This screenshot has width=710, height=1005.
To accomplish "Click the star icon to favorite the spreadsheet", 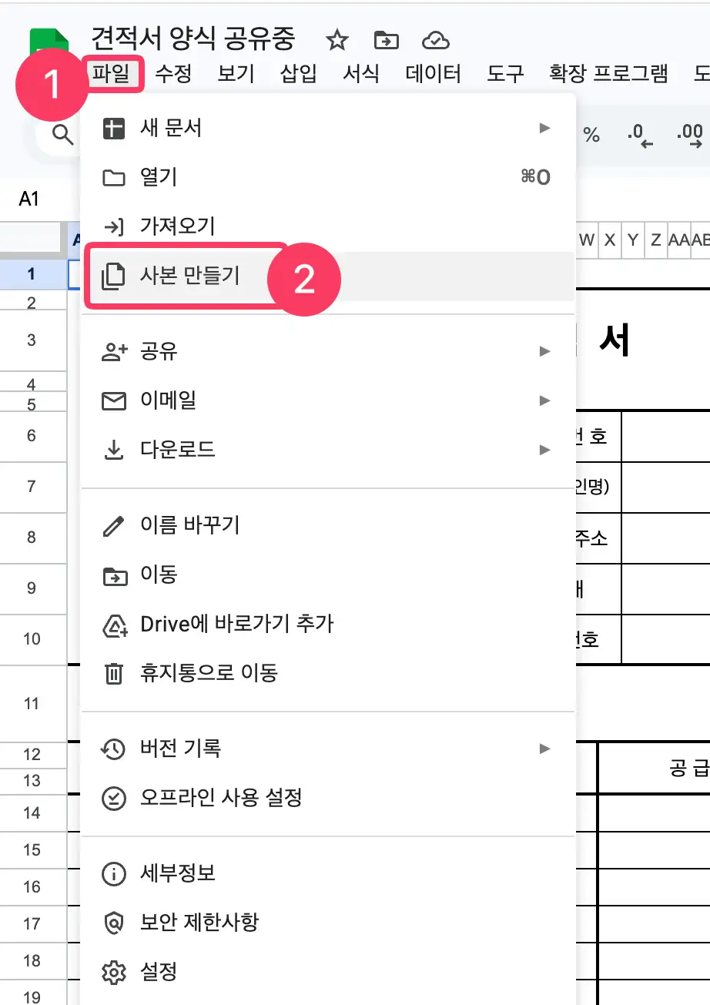I will click(337, 40).
